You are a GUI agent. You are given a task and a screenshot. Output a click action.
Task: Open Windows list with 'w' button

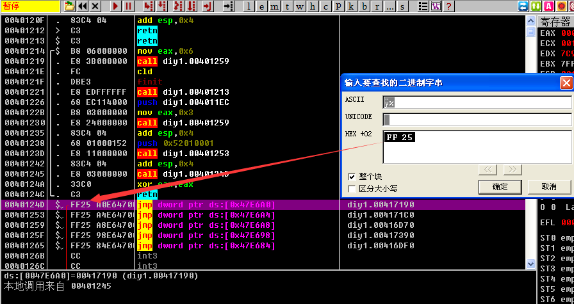click(x=300, y=6)
